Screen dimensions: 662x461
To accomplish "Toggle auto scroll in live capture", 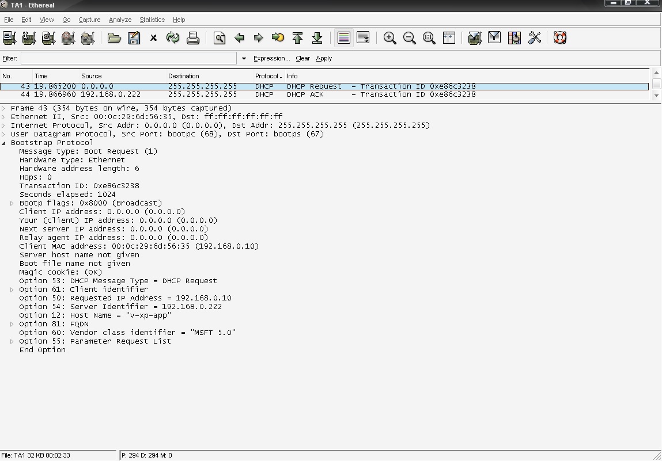I will tap(364, 37).
